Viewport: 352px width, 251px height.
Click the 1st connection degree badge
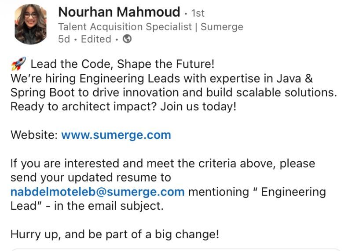coord(198,13)
